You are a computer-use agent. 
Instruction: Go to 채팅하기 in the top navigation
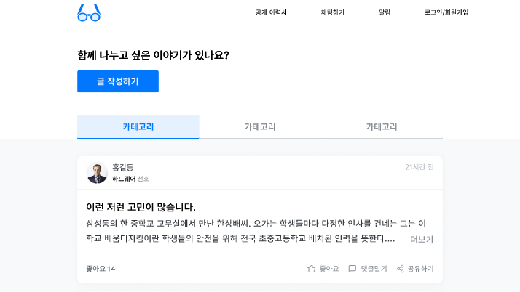tap(332, 12)
